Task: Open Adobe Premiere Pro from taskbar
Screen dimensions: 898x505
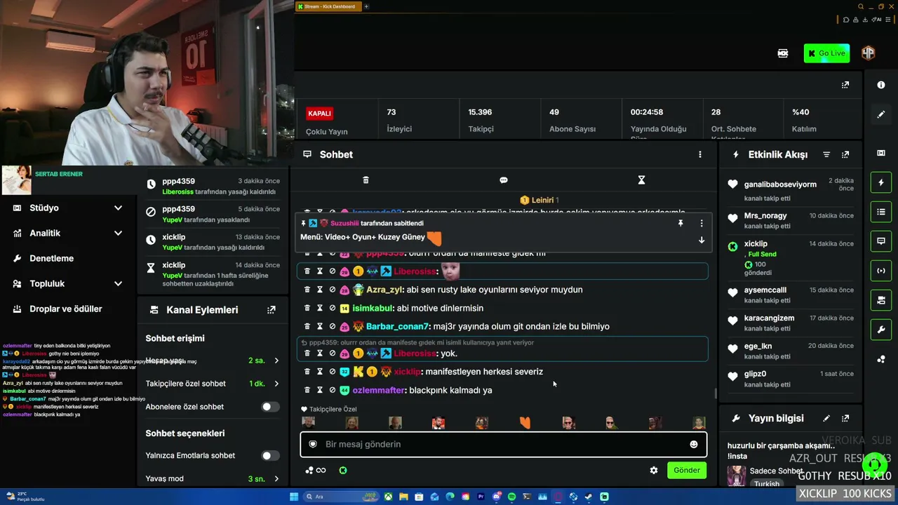Action: 481,497
